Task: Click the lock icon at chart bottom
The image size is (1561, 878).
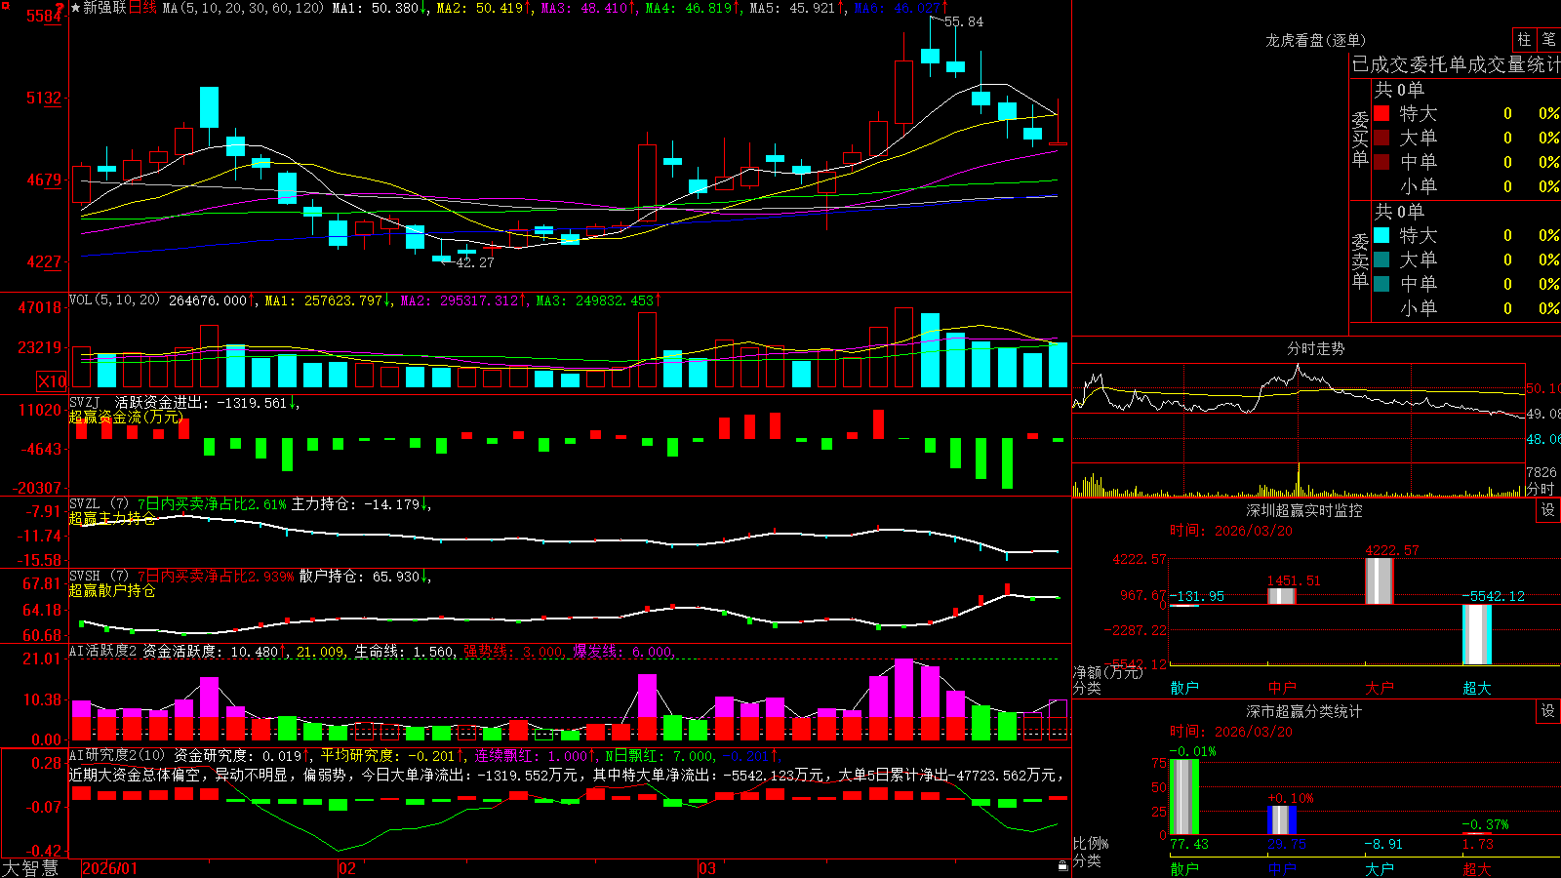Action: [x=1063, y=865]
